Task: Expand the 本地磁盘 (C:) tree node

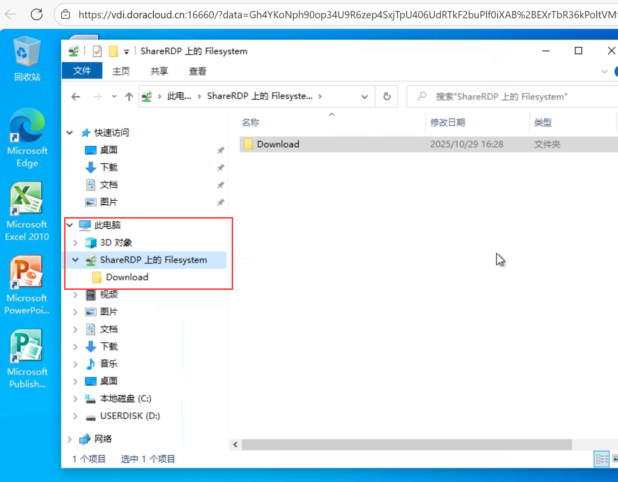Action: click(75, 399)
